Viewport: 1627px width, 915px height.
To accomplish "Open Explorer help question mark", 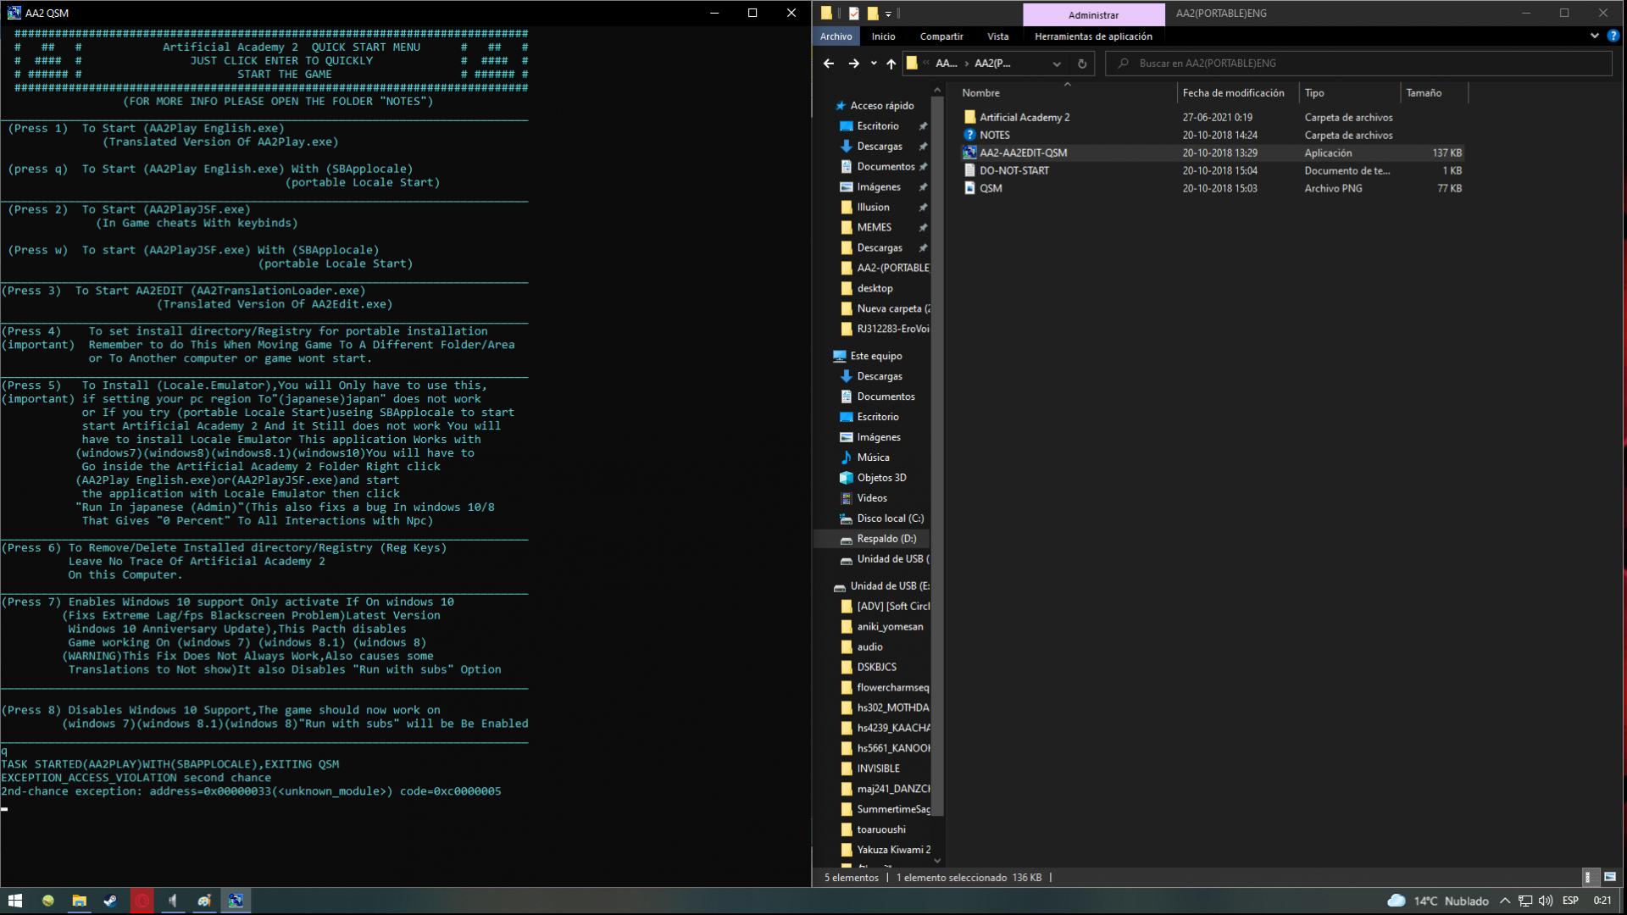I will click(1613, 36).
